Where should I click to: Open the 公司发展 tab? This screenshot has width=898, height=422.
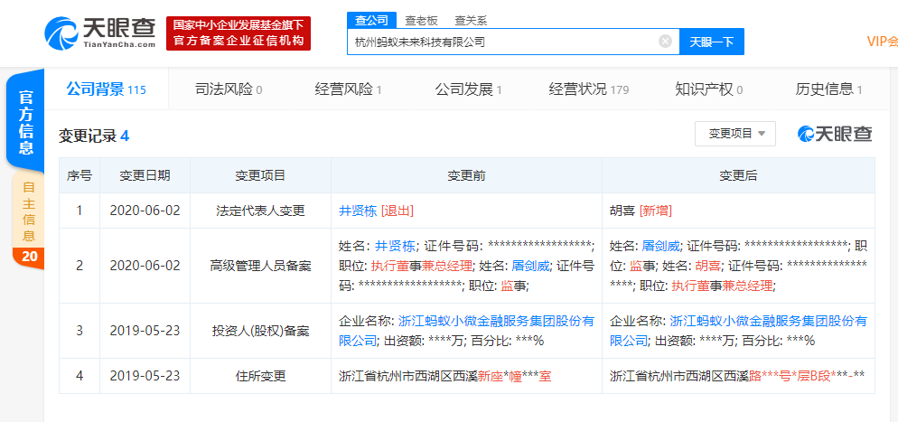click(x=469, y=89)
